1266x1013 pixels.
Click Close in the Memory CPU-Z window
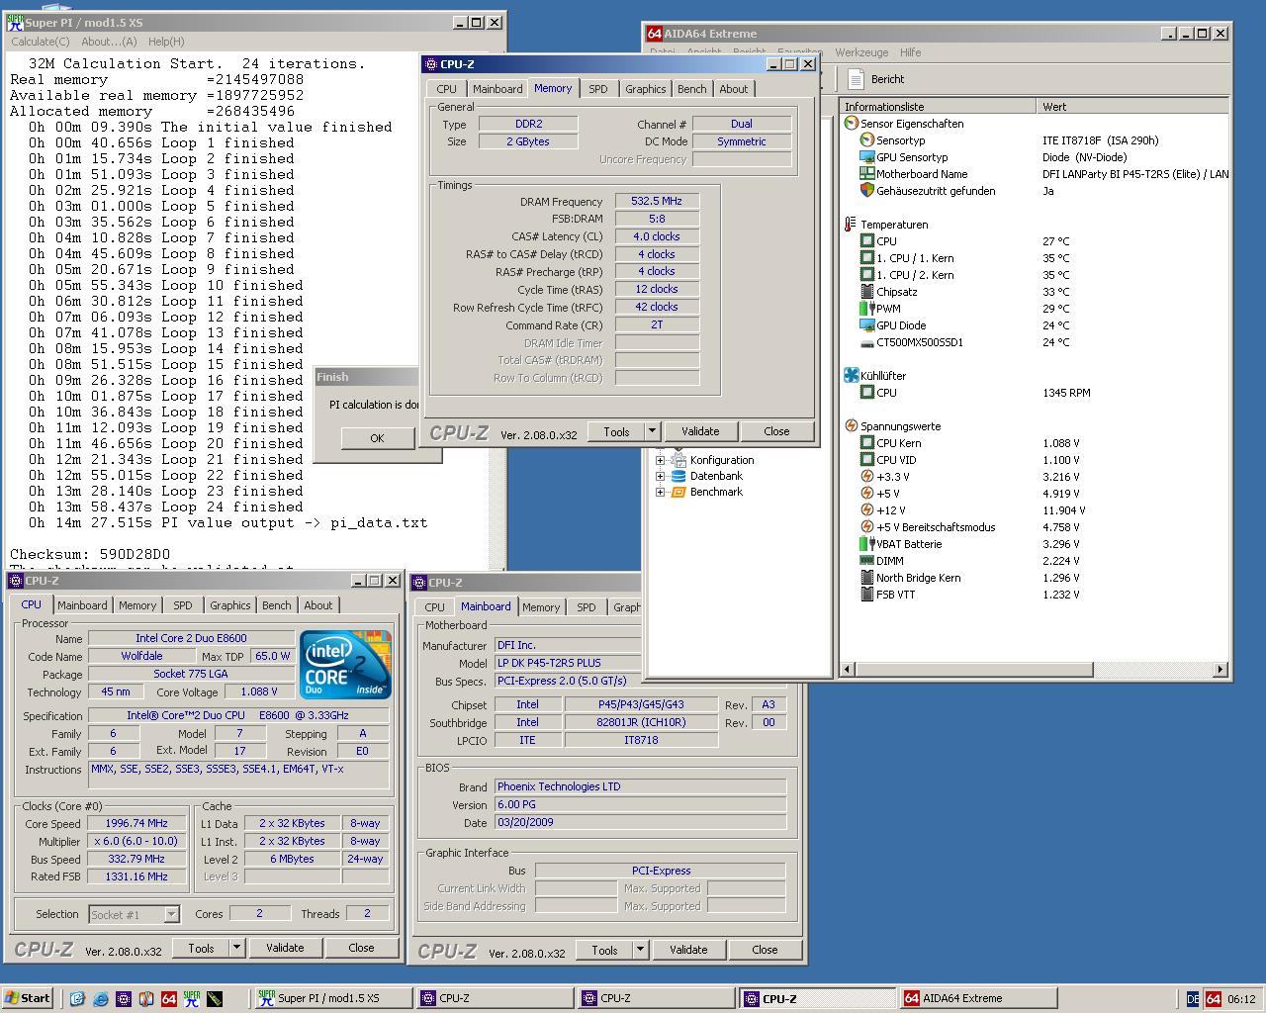(x=776, y=431)
